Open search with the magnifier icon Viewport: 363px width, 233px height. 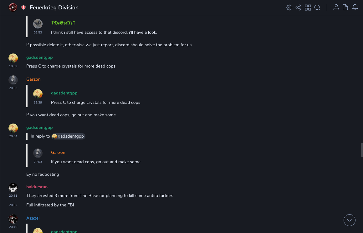(317, 8)
